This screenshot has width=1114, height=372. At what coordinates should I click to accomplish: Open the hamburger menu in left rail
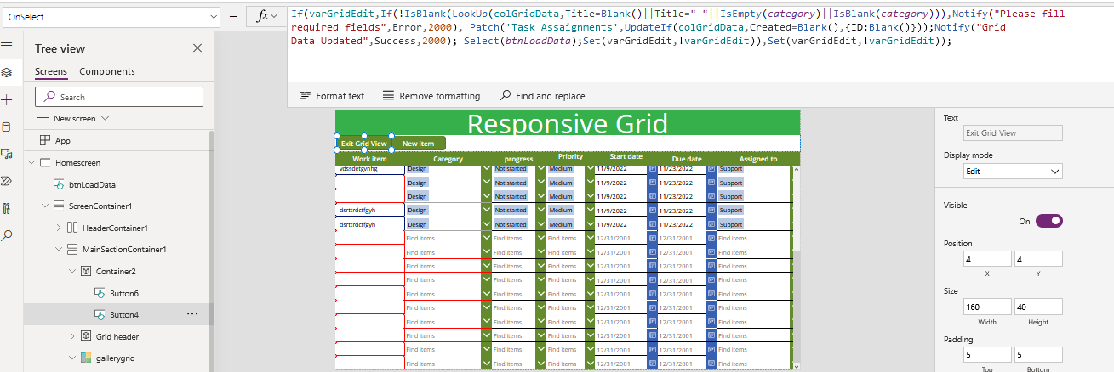click(x=7, y=46)
